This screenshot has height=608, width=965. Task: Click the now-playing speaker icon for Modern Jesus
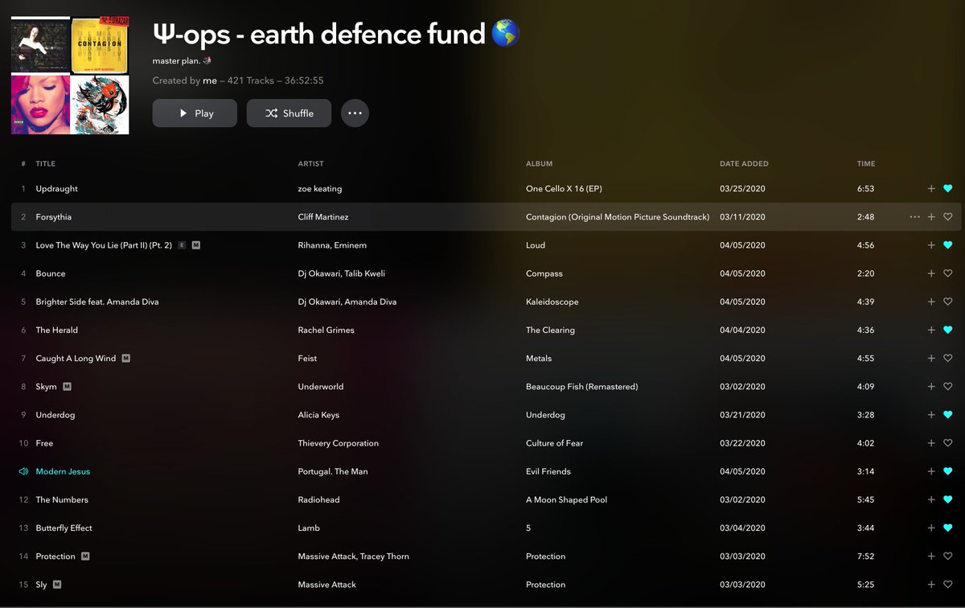coord(23,471)
